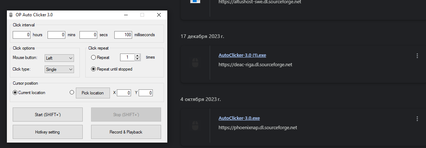Decrease repeat count with the down arrow
The width and height of the screenshot is (426, 148).
(x=138, y=59)
